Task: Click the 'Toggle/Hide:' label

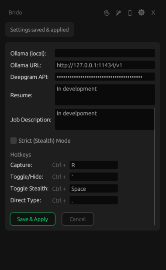Action: (27, 177)
